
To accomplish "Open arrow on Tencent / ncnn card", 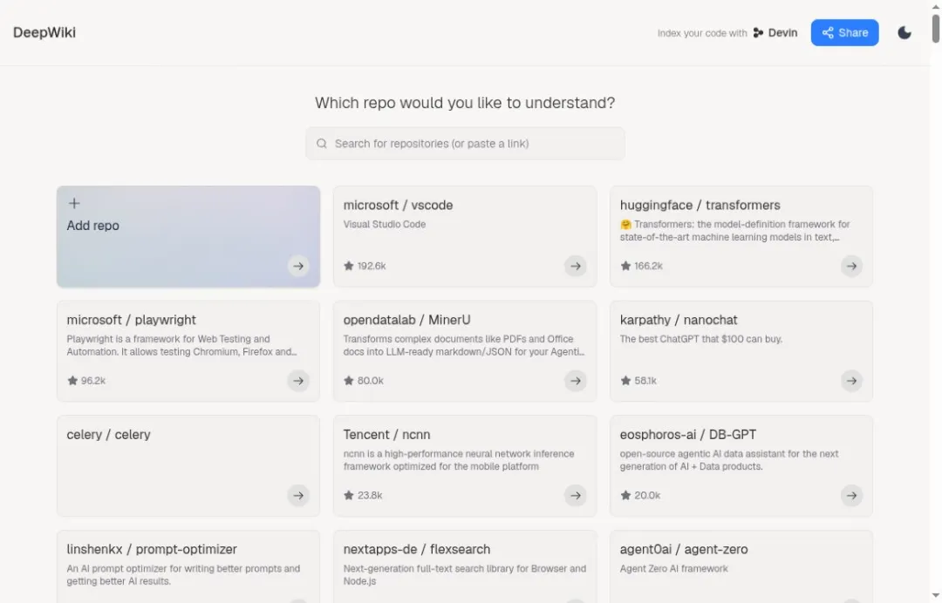I will [x=576, y=496].
